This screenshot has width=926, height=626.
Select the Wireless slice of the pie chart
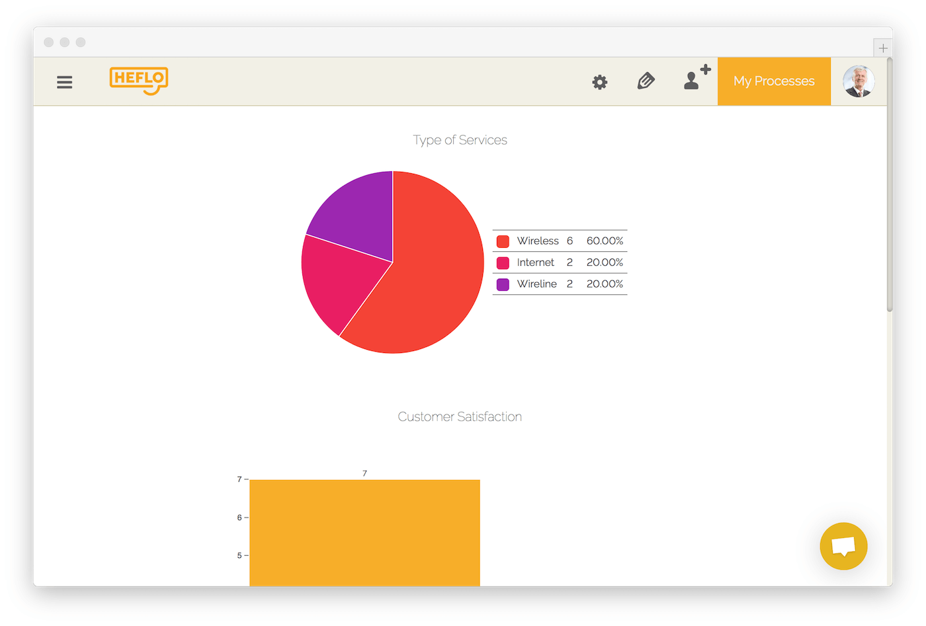(437, 264)
